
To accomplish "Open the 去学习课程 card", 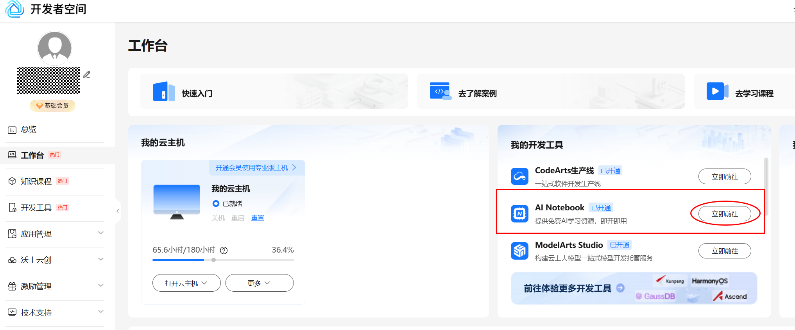I will (744, 91).
